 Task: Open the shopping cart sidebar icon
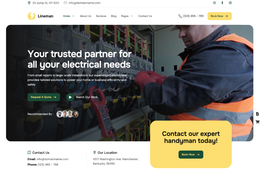pos(257,122)
